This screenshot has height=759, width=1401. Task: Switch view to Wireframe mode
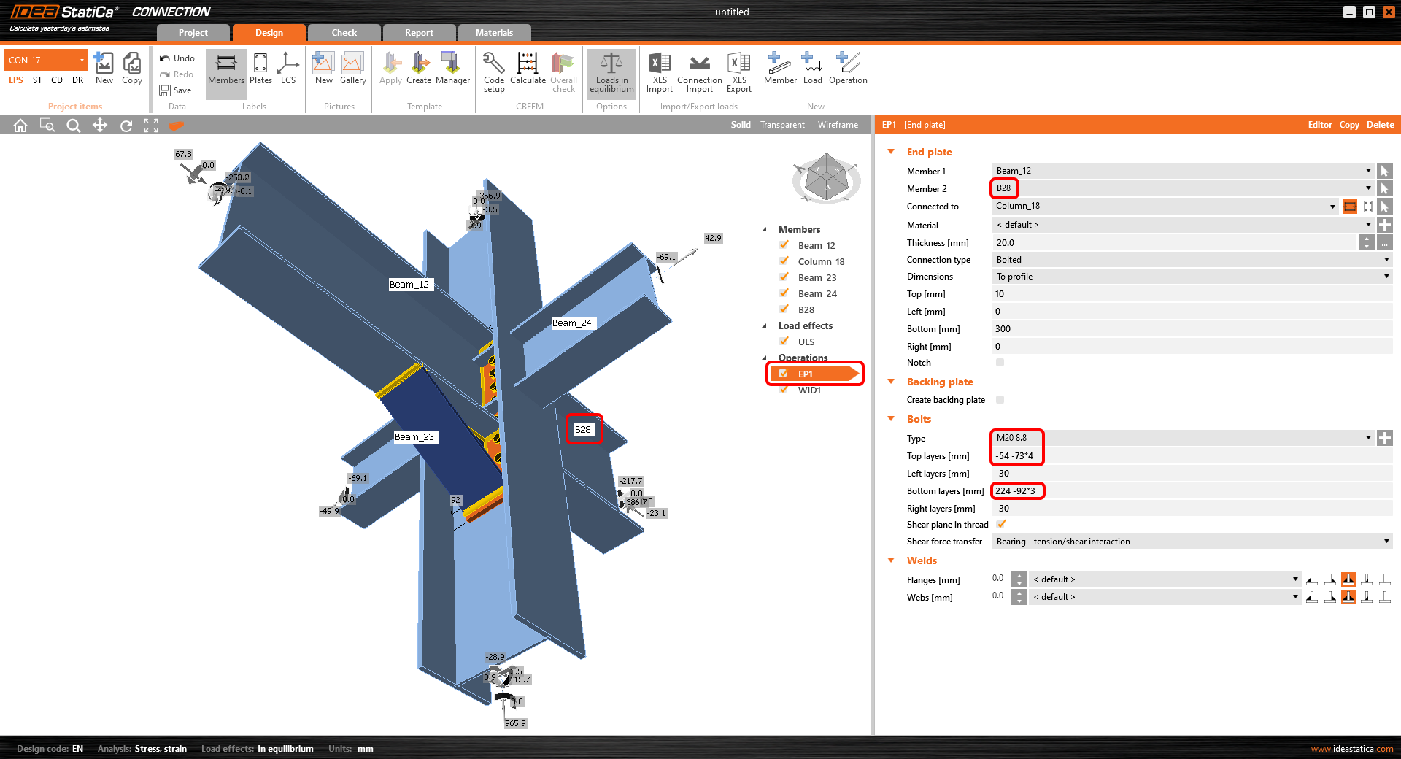(x=838, y=125)
